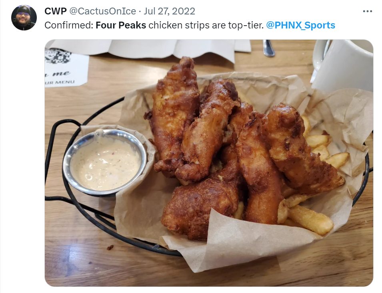The image size is (382, 293).
Task: Click the crumb on the wooden table
Action: [x=110, y=247]
